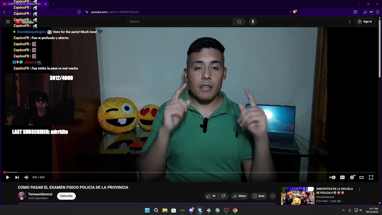382x215 pixels.
Task: Open Windows taskbar search
Action: [x=156, y=210]
